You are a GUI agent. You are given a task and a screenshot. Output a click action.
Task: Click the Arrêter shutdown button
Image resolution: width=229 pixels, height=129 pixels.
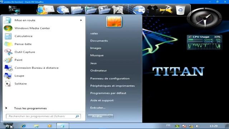click(97, 116)
